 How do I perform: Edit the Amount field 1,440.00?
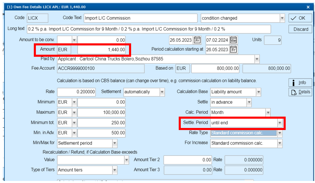point(101,50)
